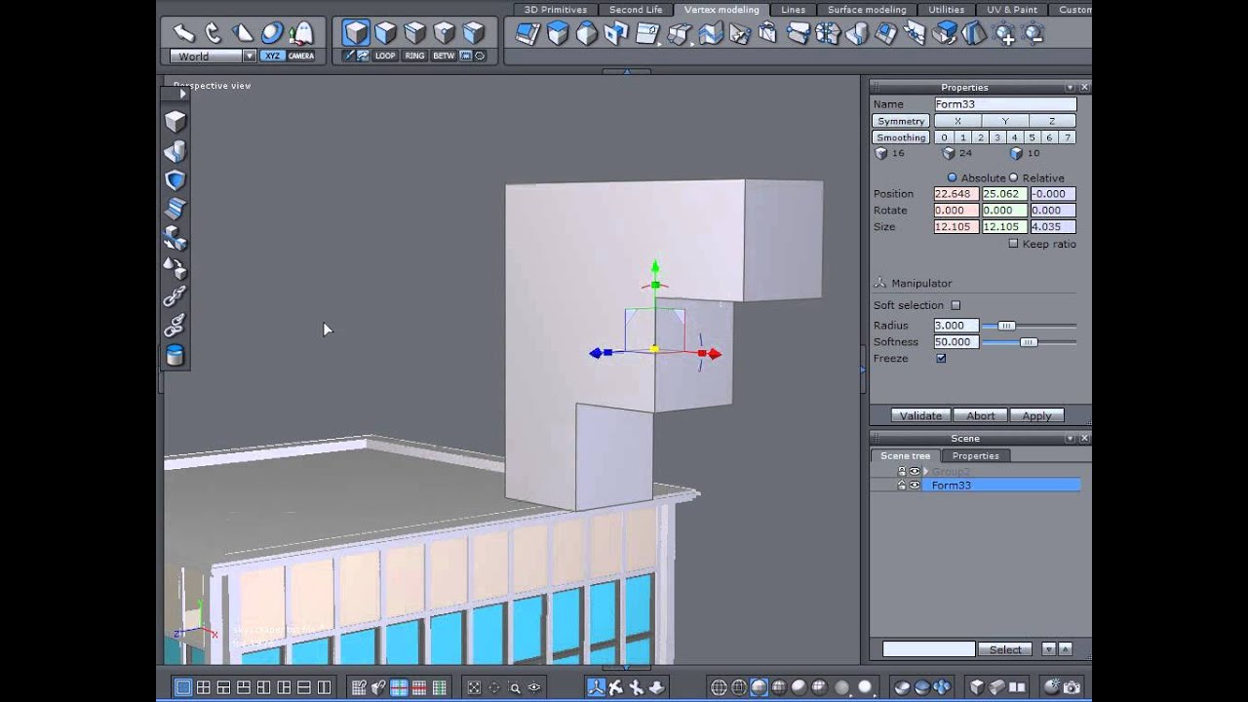Expand the Group2 node in Scene tree

[x=925, y=472]
